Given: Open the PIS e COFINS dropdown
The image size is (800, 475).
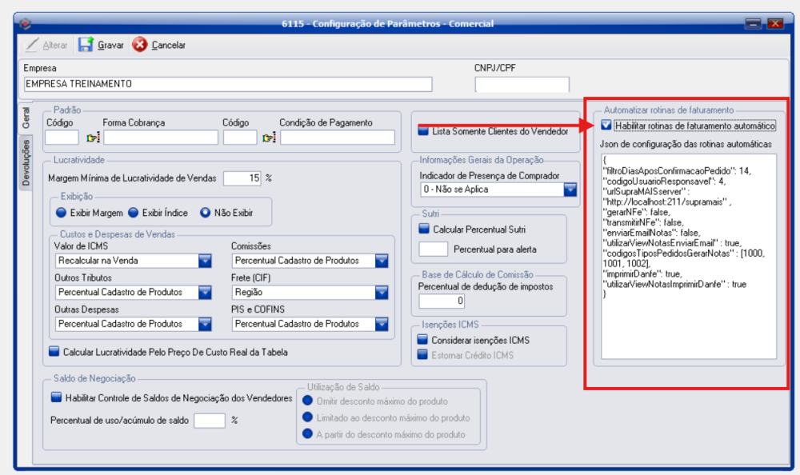Looking at the screenshot, I should pos(382,324).
